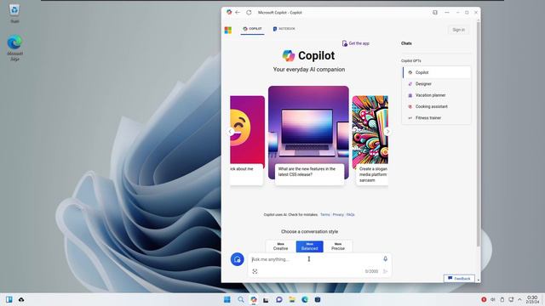Click the previous carousel arrow
The height and width of the screenshot is (306, 545).
click(231, 132)
